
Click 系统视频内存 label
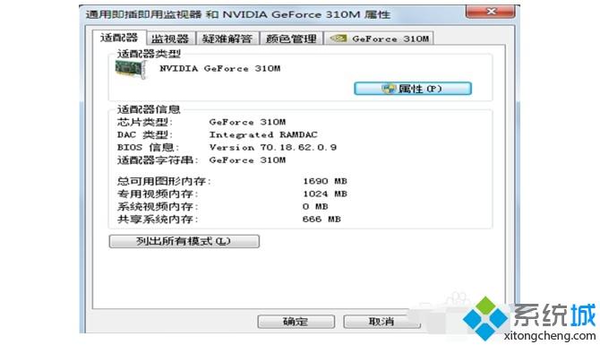pos(158,206)
